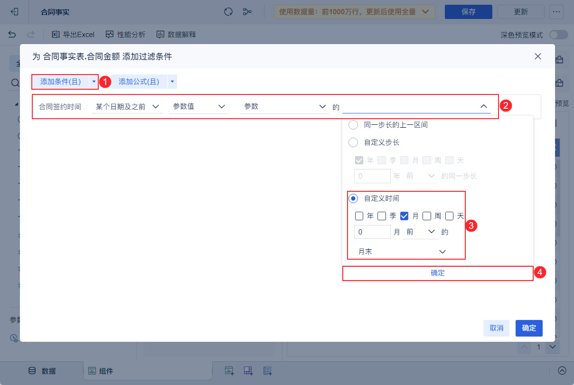Click the dialog's bottom-right 确定 button
Image resolution: width=574 pixels, height=385 pixels.
[x=529, y=328]
